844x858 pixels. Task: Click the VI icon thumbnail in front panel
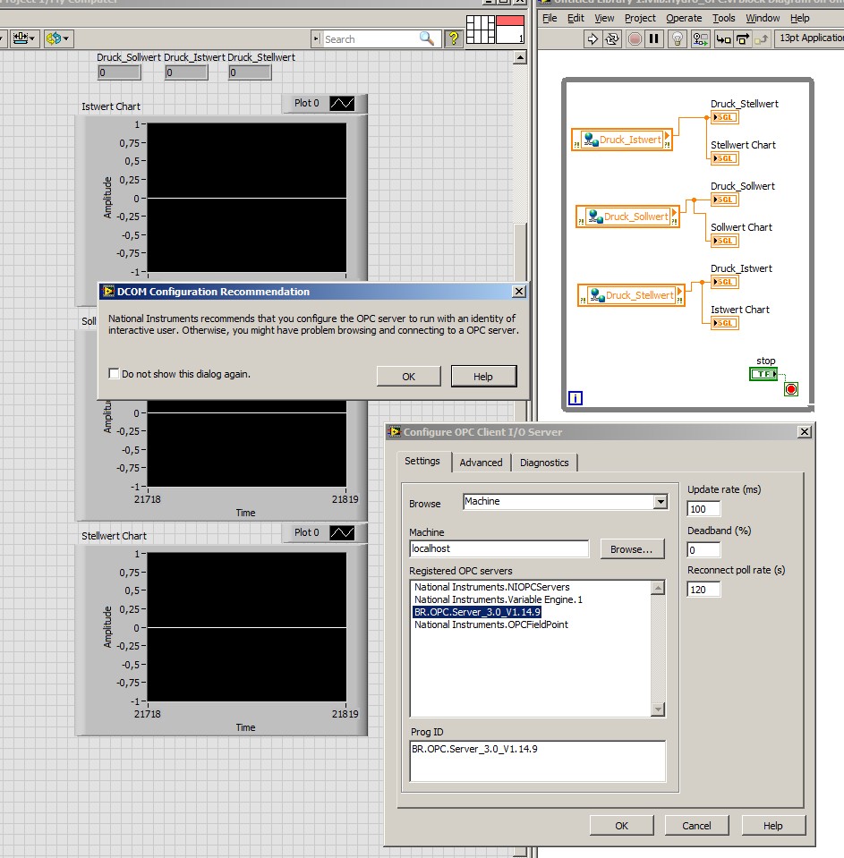point(510,29)
